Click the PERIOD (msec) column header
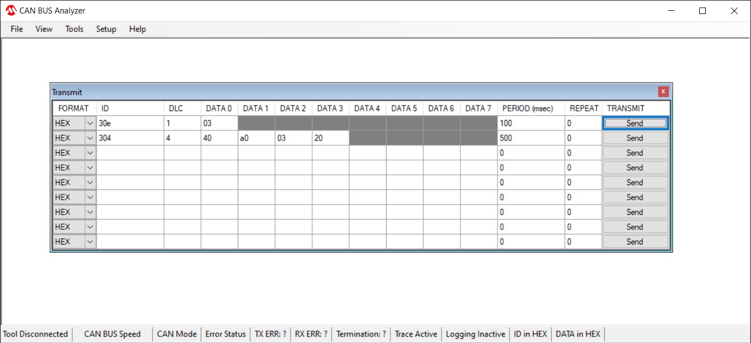The image size is (751, 343). (530, 108)
